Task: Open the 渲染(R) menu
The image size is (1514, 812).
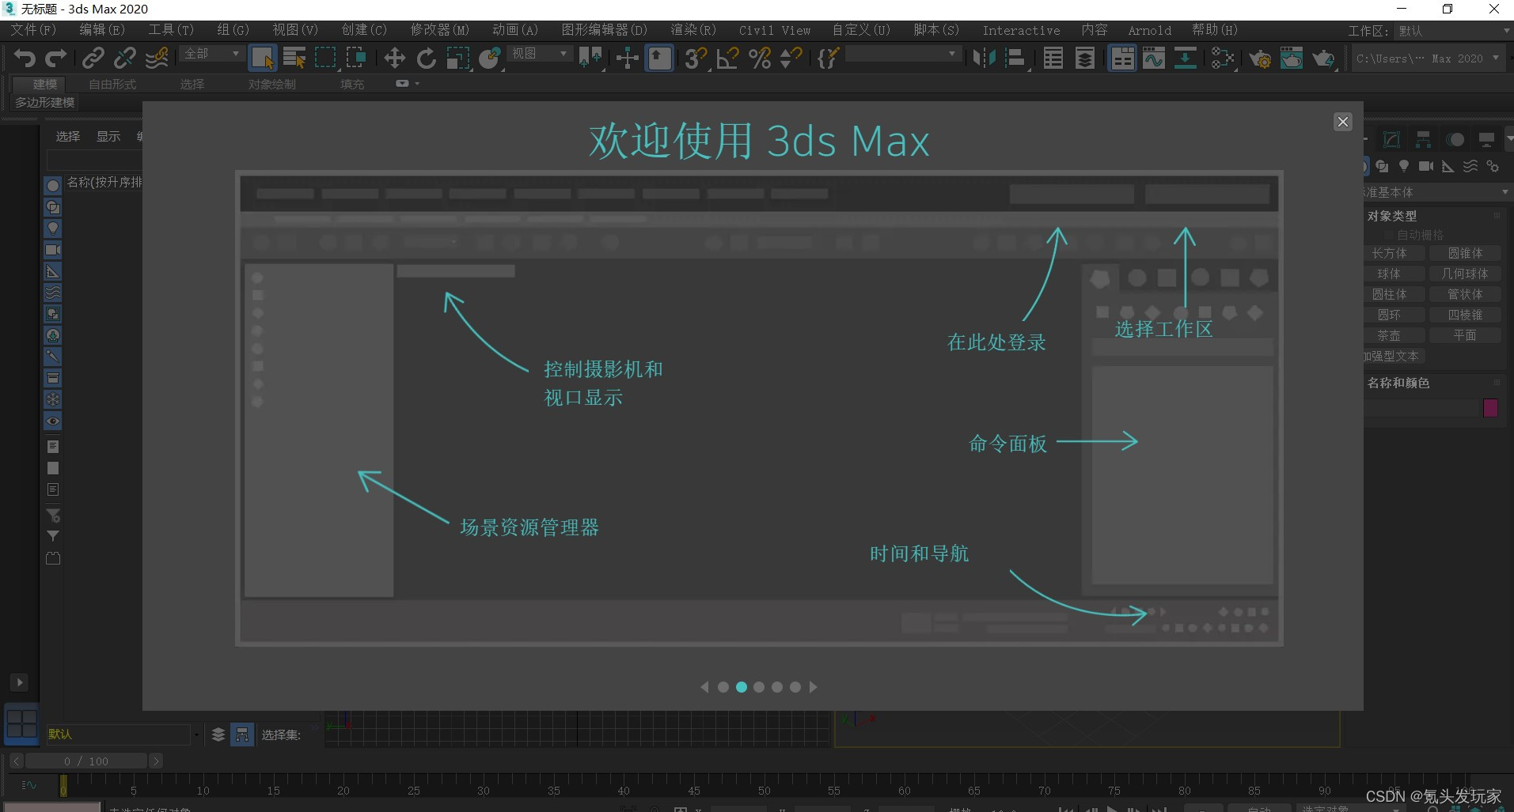Action: (693, 30)
